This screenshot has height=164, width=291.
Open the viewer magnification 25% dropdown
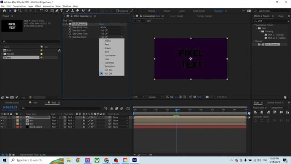(138, 97)
